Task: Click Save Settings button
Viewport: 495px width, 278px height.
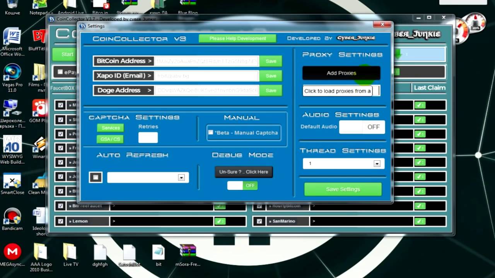Action: (343, 189)
